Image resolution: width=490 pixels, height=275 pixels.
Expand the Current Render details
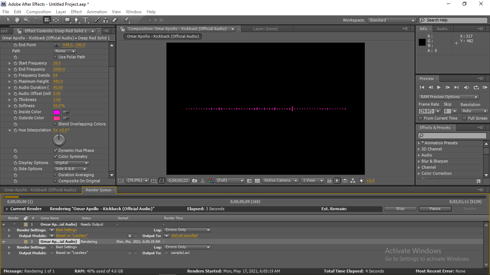[7, 209]
